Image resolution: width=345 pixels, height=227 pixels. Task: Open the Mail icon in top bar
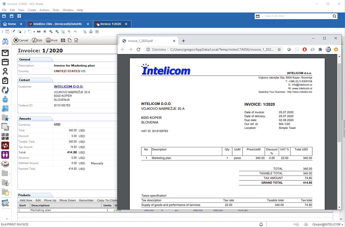4,16
